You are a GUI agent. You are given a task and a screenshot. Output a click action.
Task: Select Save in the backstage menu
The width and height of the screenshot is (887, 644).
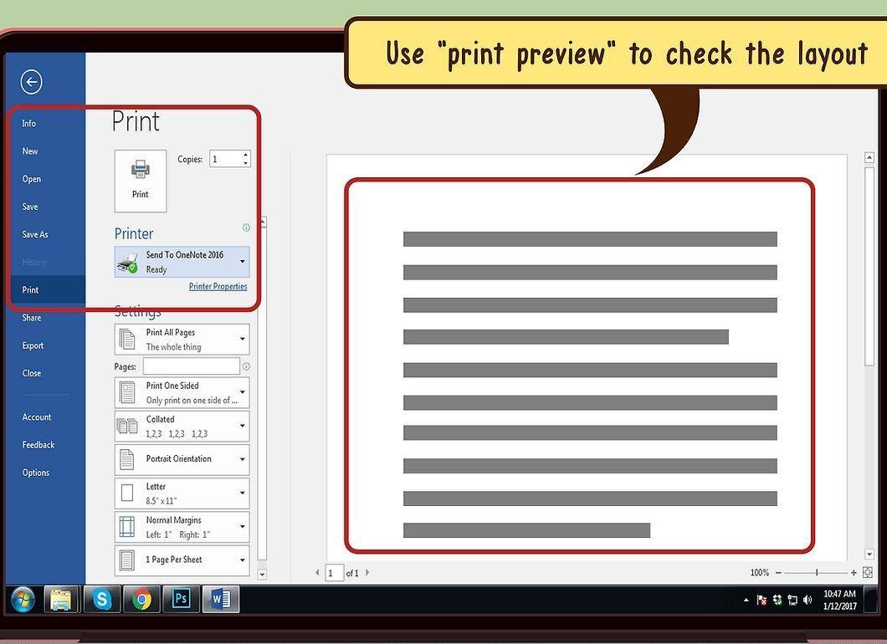(30, 207)
